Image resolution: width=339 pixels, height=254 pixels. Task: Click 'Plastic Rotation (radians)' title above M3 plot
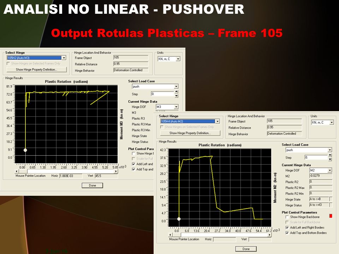(66, 81)
